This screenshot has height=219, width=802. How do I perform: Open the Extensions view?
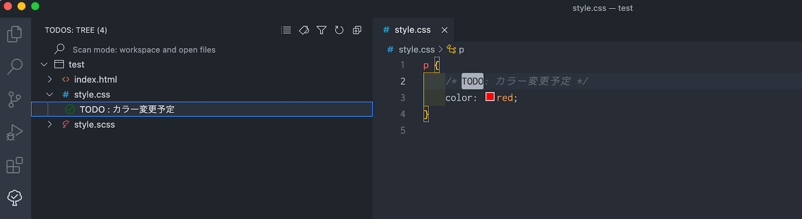pos(15,165)
